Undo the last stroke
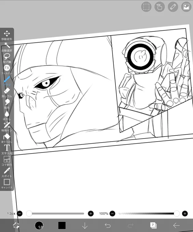Image resolution: width=193 pixels, height=232 pixels. [x=108, y=226]
